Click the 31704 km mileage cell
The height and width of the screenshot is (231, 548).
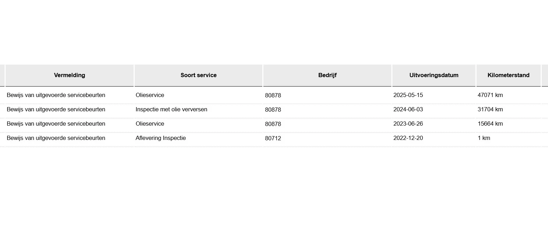(x=490, y=109)
